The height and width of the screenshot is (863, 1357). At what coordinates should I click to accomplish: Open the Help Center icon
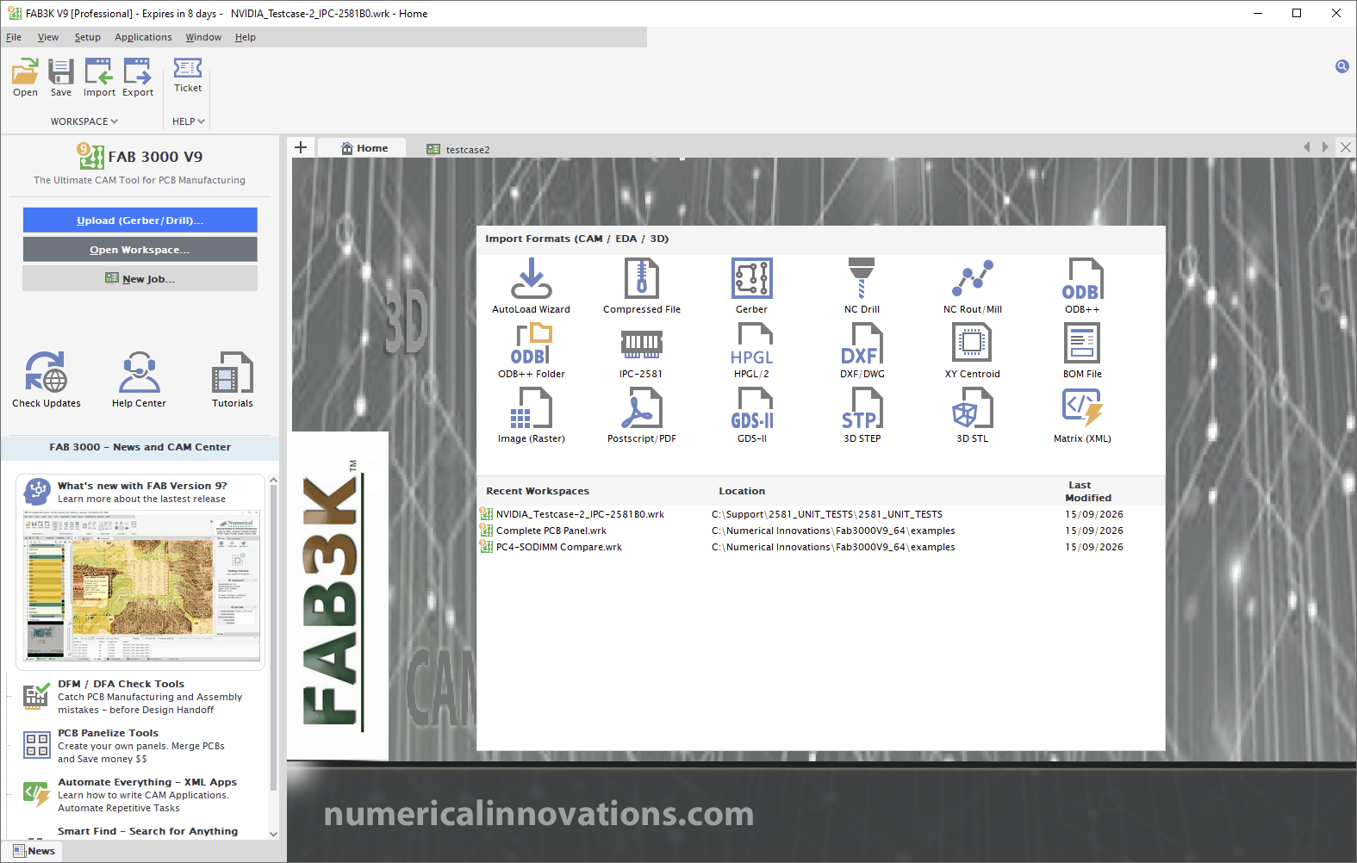pos(139,379)
